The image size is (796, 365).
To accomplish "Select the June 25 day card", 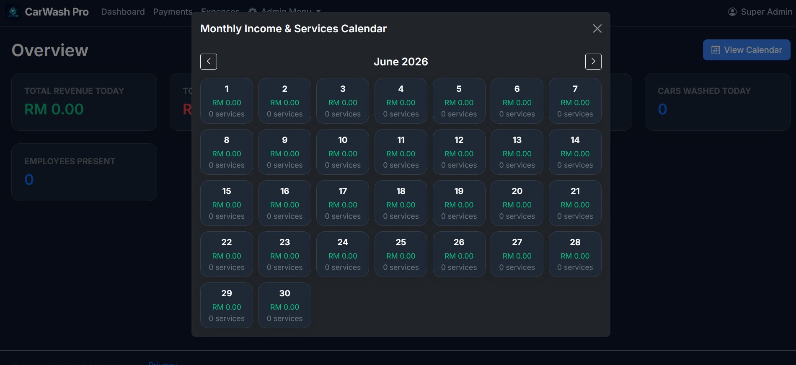I will [x=401, y=254].
